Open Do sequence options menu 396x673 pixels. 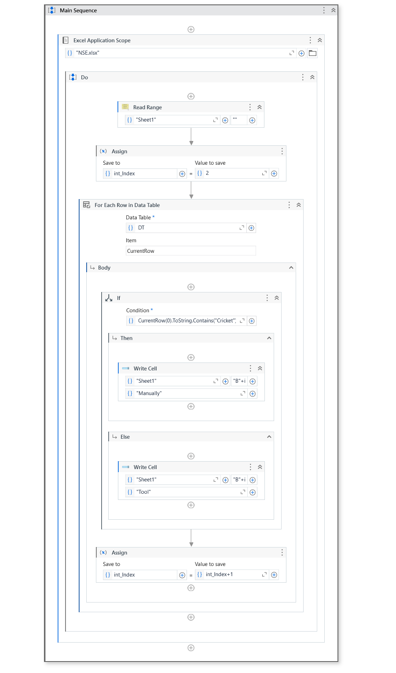click(303, 77)
